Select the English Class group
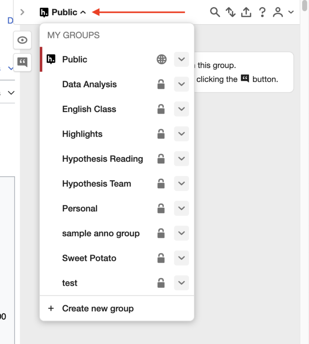 tap(89, 109)
